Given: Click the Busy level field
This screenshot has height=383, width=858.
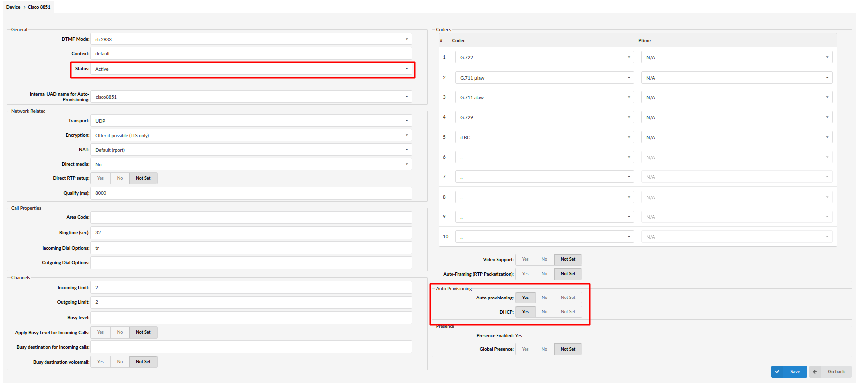Looking at the screenshot, I should [251, 318].
